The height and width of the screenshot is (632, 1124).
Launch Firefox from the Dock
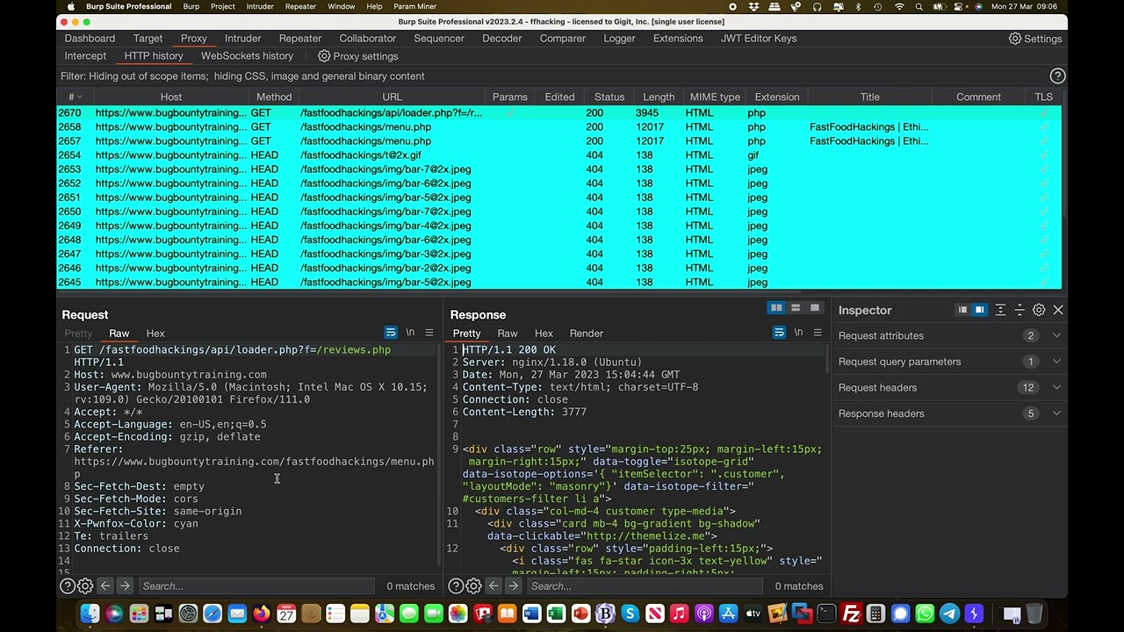[x=262, y=614]
